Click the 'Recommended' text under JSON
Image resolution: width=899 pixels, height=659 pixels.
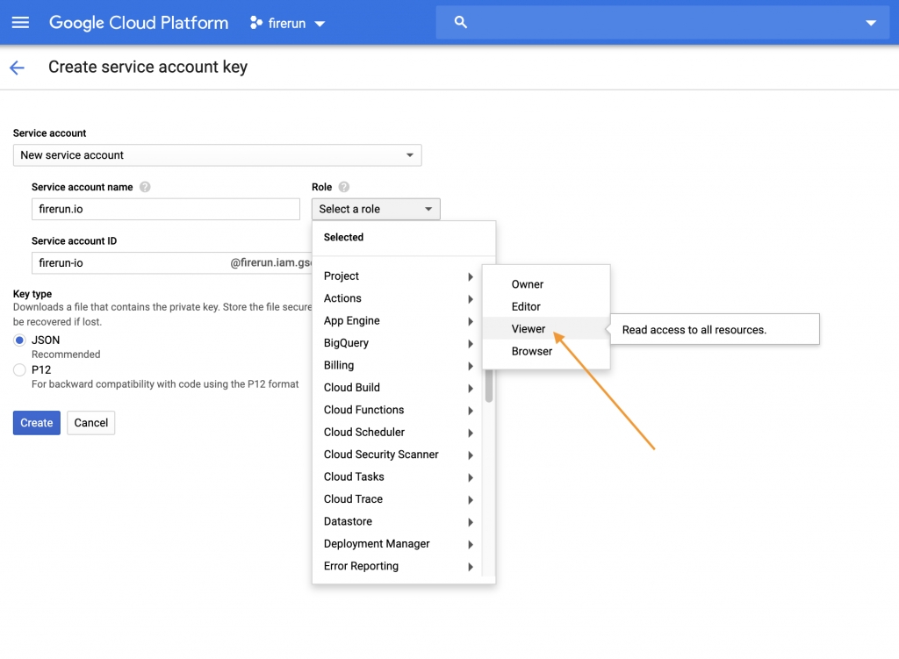click(x=66, y=355)
